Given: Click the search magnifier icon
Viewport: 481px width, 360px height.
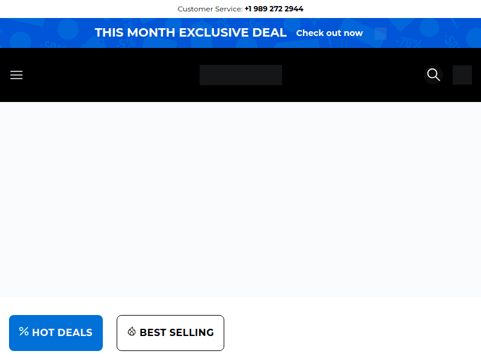Looking at the screenshot, I should click(434, 75).
